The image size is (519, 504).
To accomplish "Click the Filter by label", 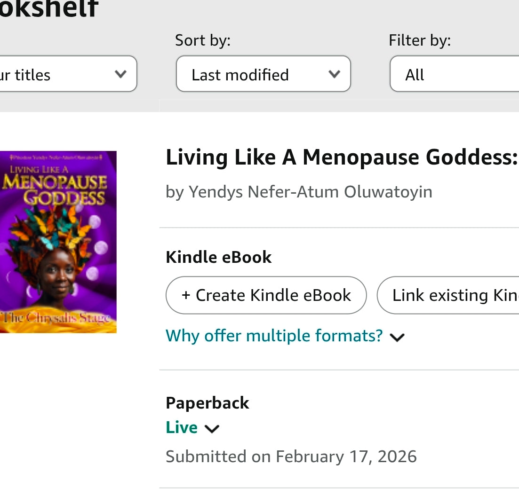I will coord(420,40).
